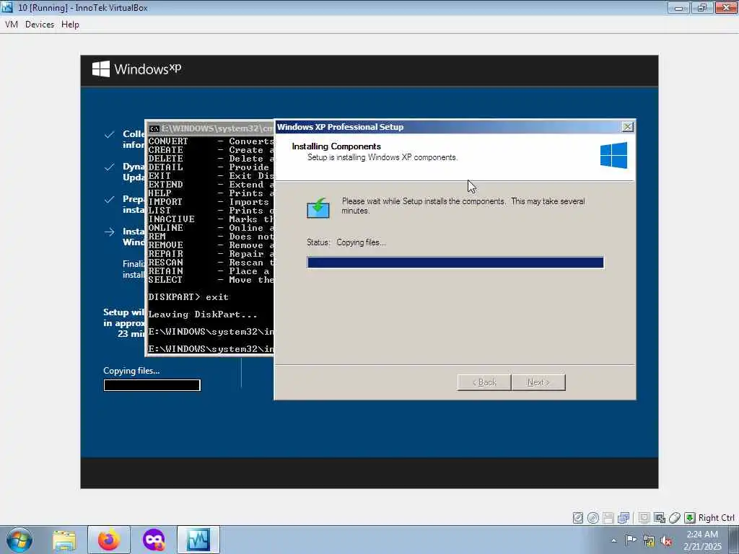Viewport: 739px width, 554px height.
Task: Click the Windows logo in the Setup dialog header
Action: (613, 156)
